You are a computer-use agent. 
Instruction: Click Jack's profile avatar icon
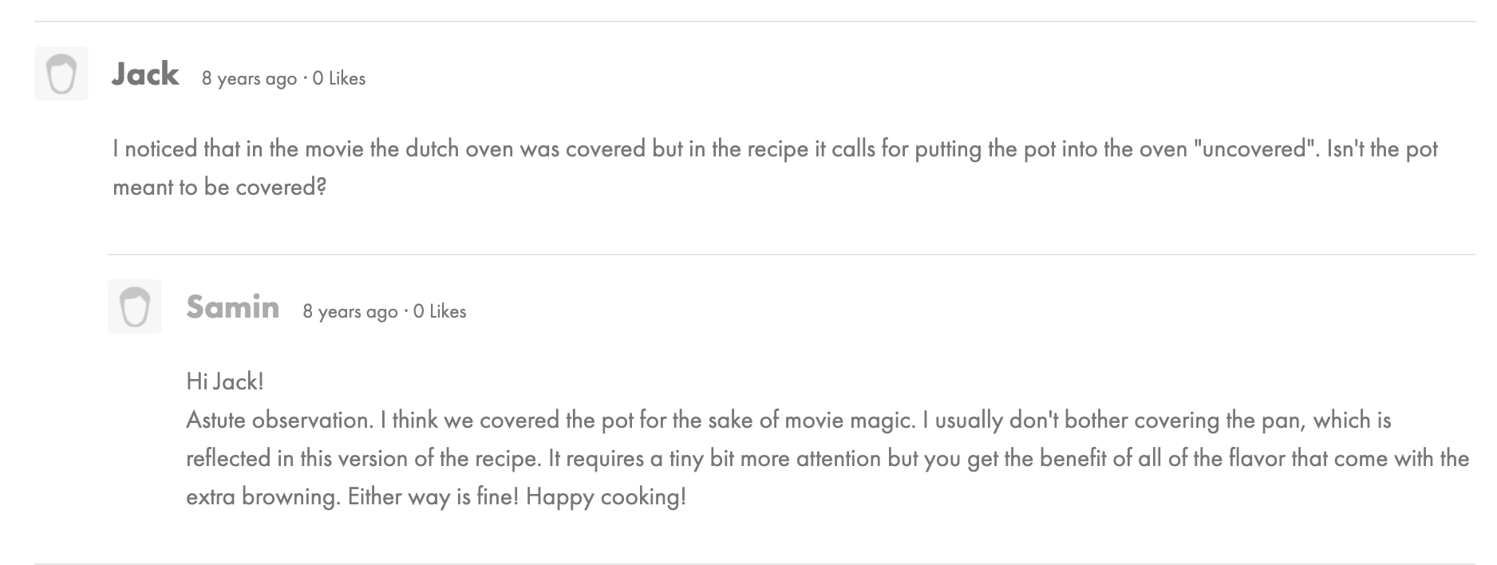click(x=61, y=74)
